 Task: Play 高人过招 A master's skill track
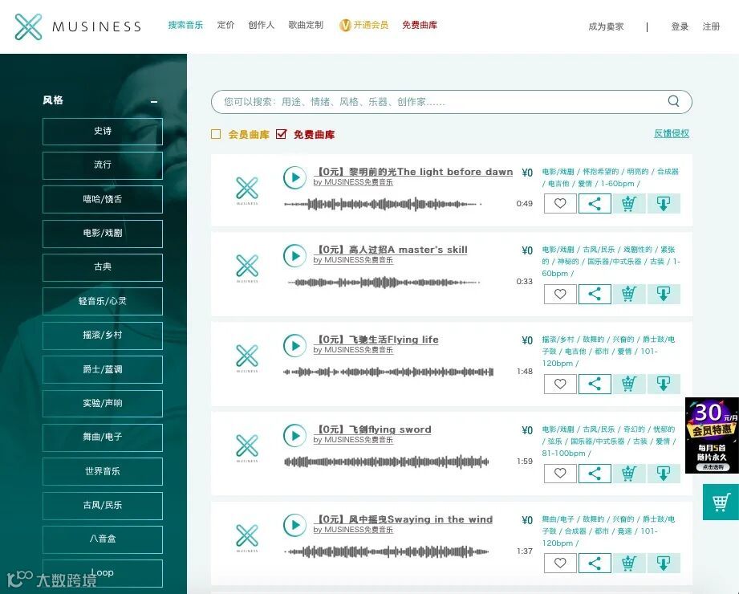point(295,255)
